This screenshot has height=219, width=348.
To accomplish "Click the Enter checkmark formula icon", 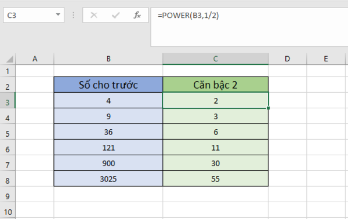I will click(x=115, y=15).
